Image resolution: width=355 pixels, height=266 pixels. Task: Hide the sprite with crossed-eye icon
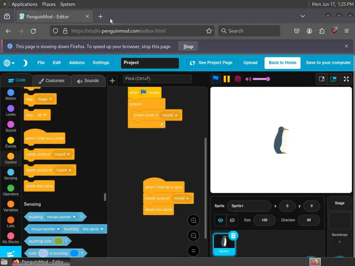pos(232,220)
